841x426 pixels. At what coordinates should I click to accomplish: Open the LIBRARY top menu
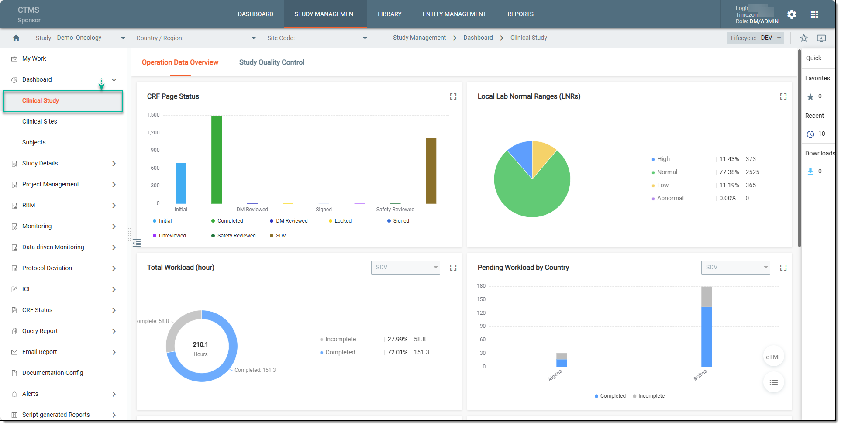tap(390, 14)
